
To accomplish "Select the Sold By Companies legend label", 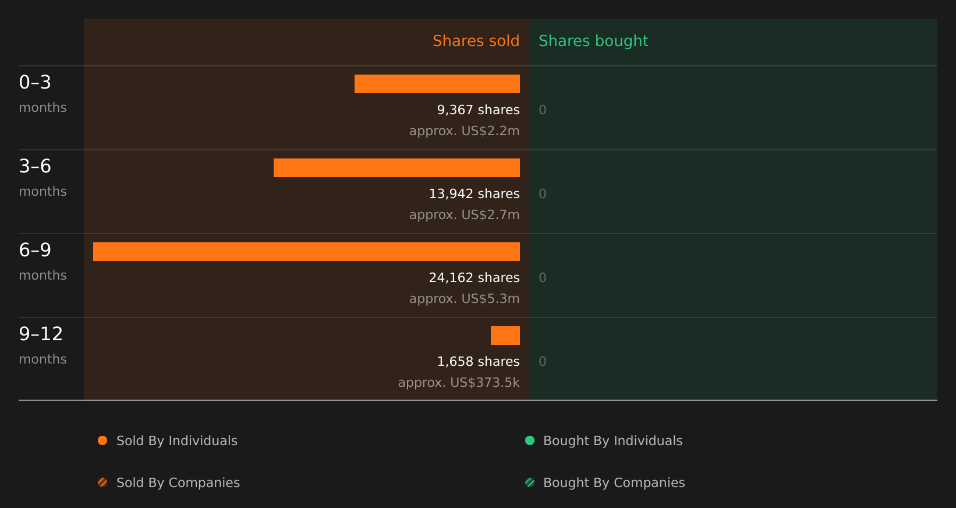I will pyautogui.click(x=178, y=483).
